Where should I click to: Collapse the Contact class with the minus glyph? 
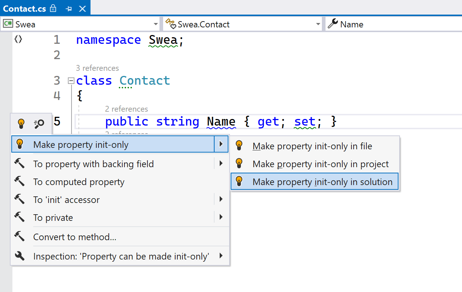pyautogui.click(x=71, y=81)
